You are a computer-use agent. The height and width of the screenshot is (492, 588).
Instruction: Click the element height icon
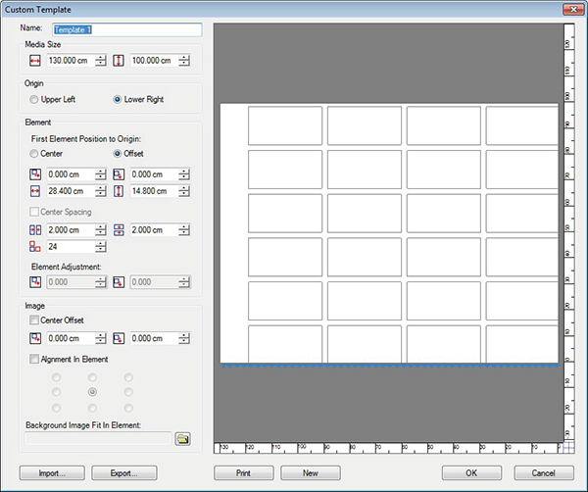click(x=120, y=190)
